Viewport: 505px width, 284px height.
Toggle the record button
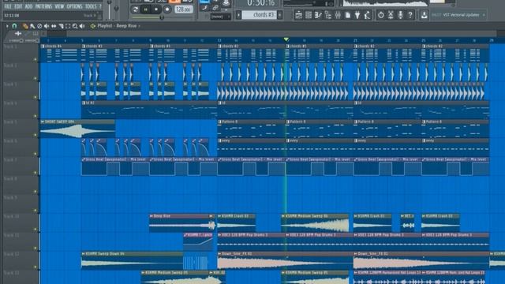tap(167, 9)
